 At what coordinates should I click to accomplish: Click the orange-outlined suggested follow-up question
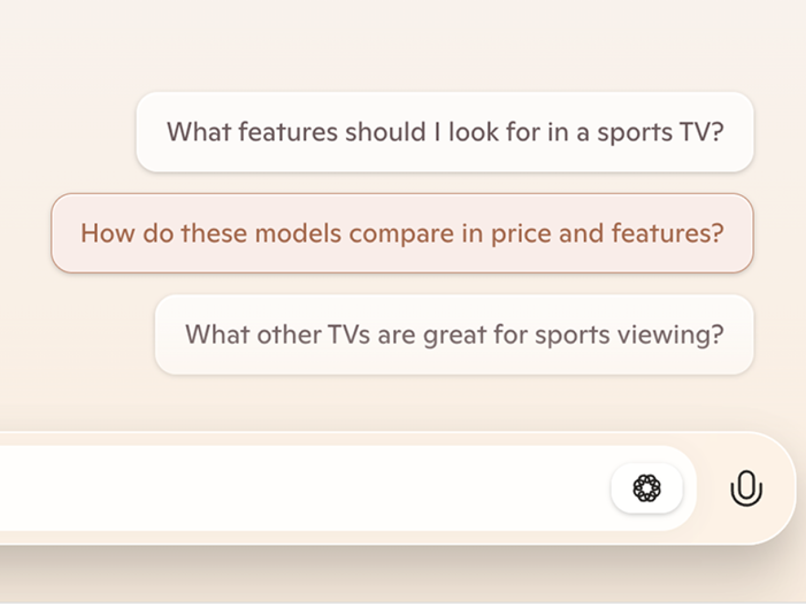pyautogui.click(x=402, y=233)
